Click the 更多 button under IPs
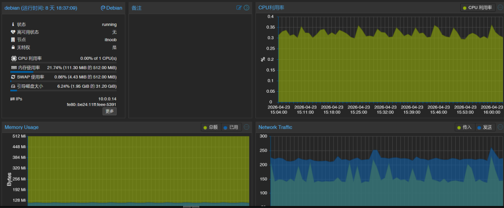This screenshot has height=208, width=504. 110,111
